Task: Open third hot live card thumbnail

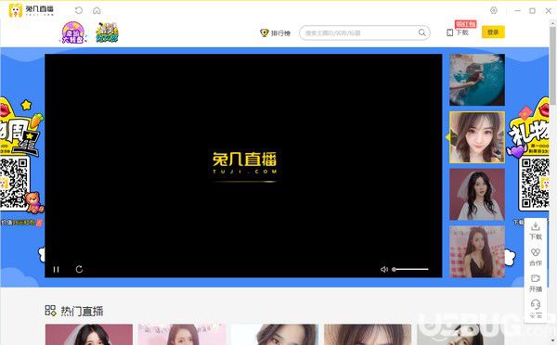Action: [x=275, y=335]
